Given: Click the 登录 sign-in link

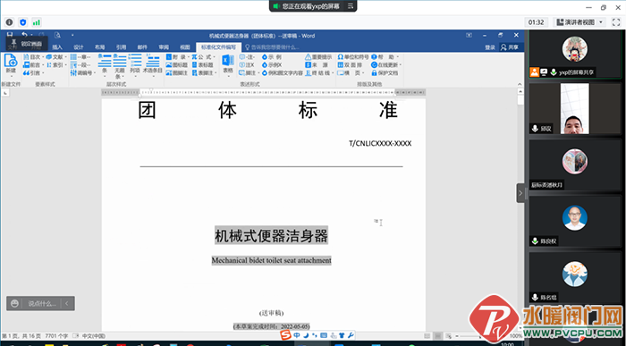Looking at the screenshot, I should 490,47.
